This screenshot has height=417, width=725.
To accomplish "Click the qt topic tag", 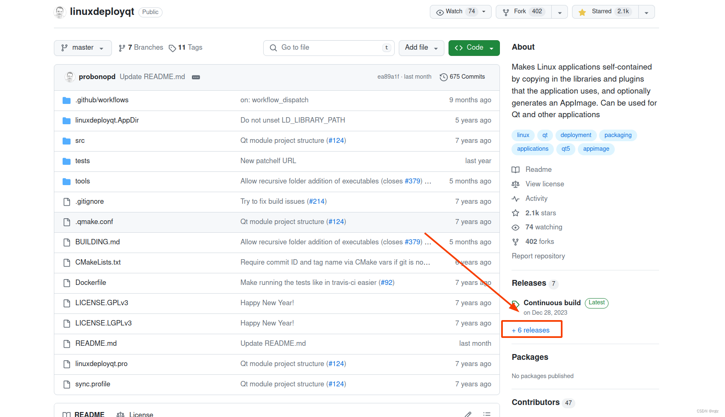I will coord(545,135).
